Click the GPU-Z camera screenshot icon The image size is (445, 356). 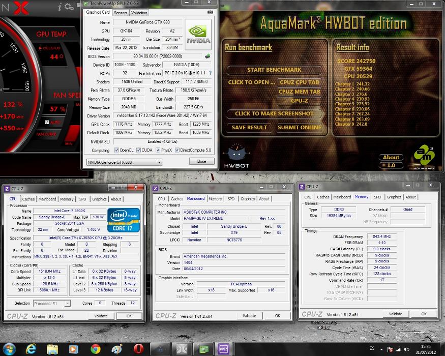pos(210,12)
